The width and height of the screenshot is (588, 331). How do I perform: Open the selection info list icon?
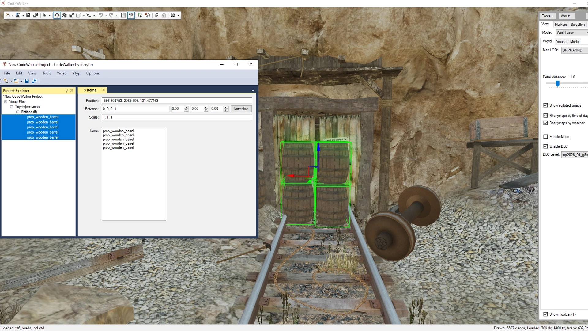tap(123, 15)
